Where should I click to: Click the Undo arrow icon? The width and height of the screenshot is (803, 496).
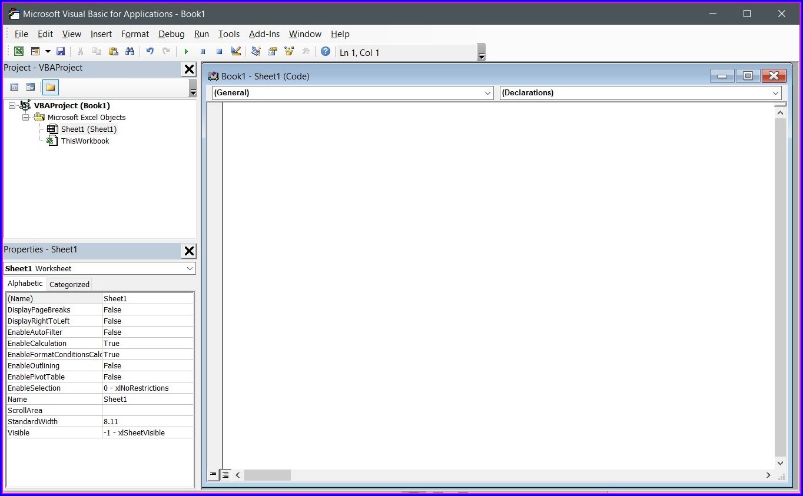pyautogui.click(x=150, y=52)
